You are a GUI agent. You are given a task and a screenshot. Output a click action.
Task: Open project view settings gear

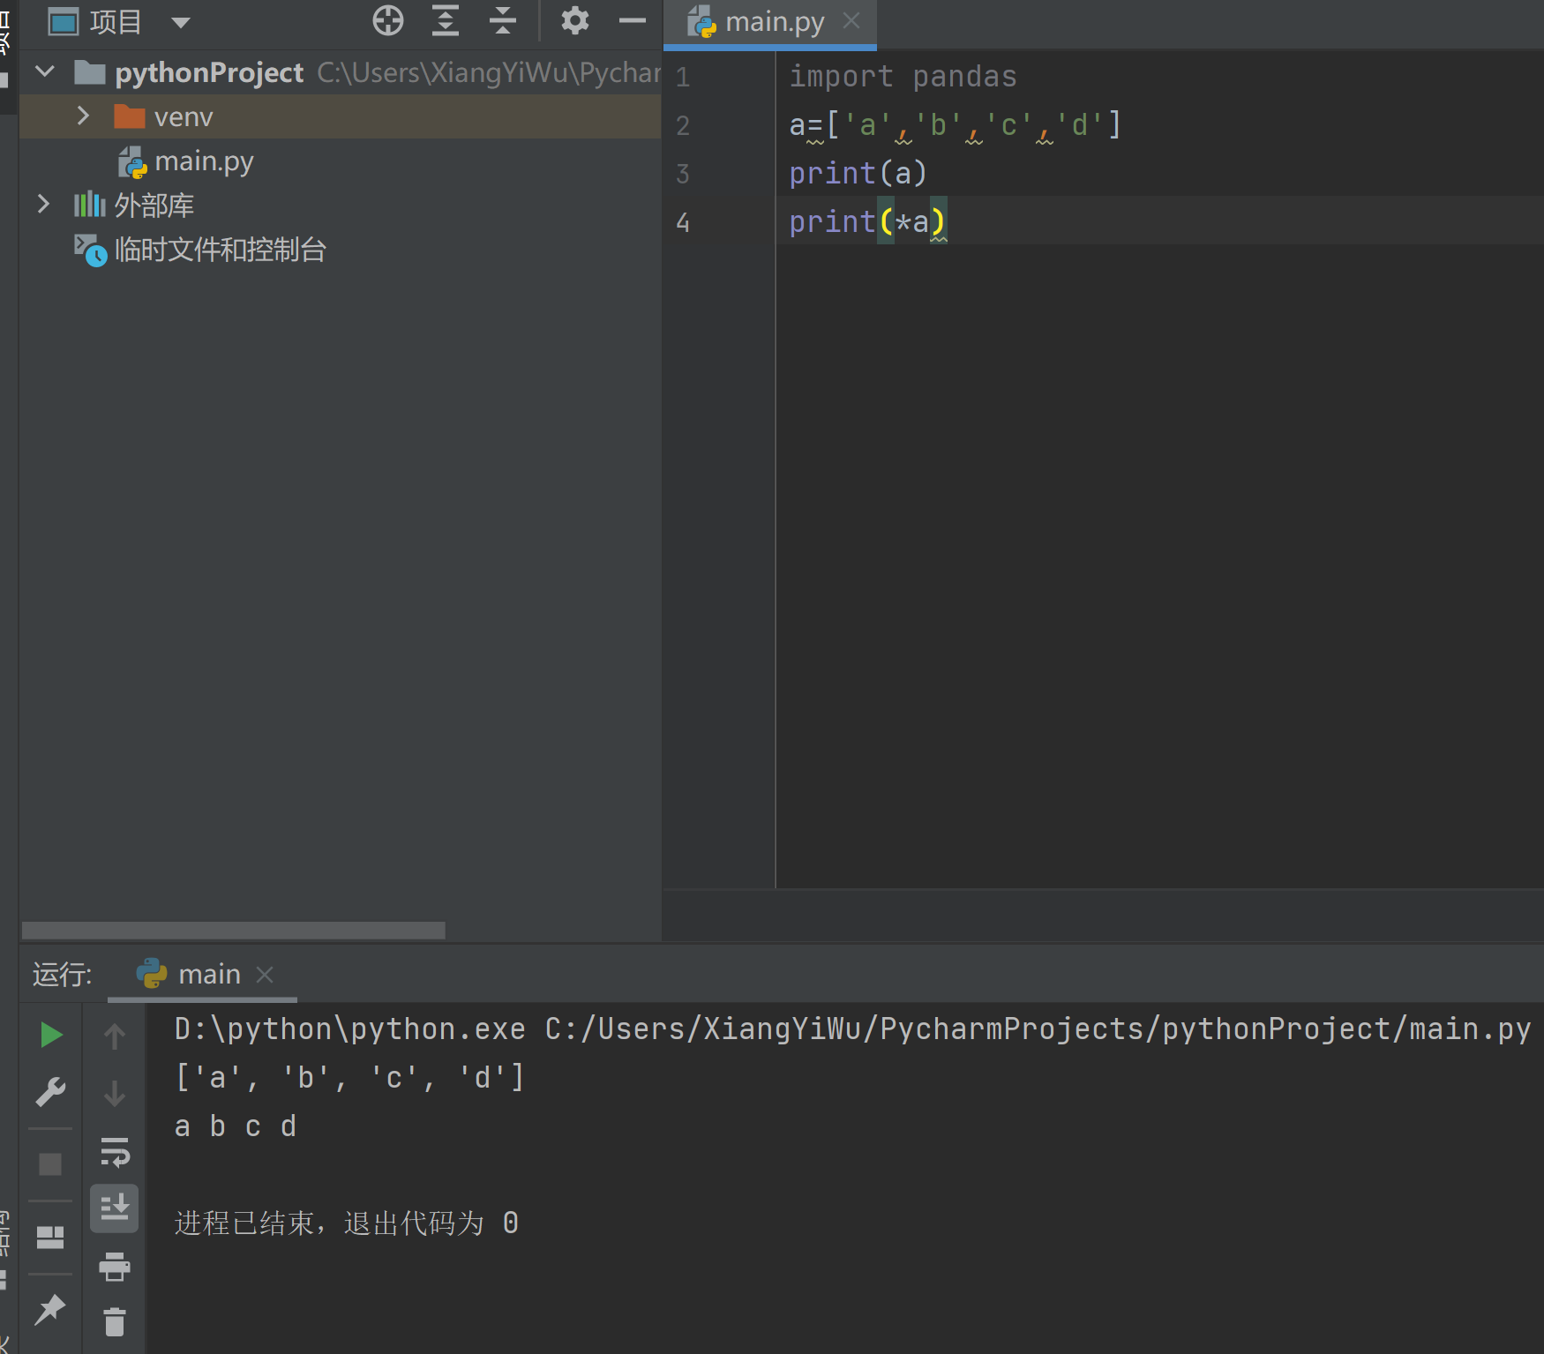click(x=574, y=20)
